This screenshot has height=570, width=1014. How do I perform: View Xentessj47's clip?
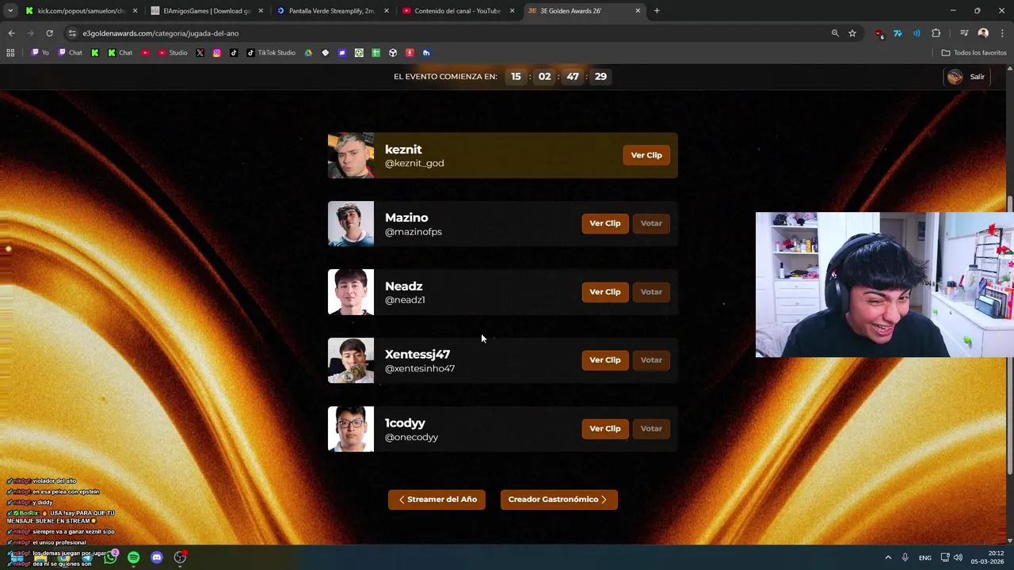pyautogui.click(x=605, y=360)
